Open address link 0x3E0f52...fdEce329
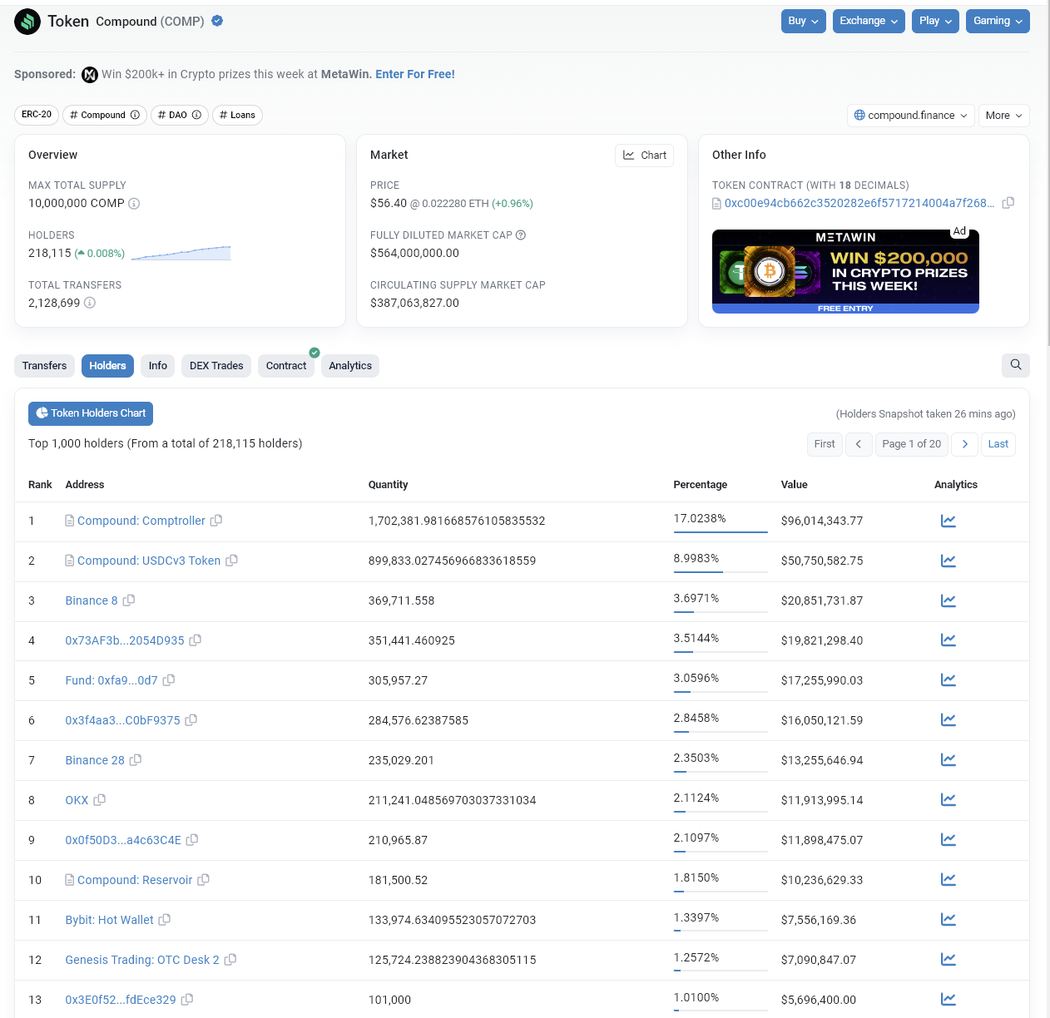This screenshot has width=1050, height=1018. coord(121,1000)
